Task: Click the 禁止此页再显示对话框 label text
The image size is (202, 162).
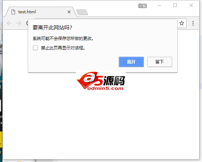Action: click(63, 48)
